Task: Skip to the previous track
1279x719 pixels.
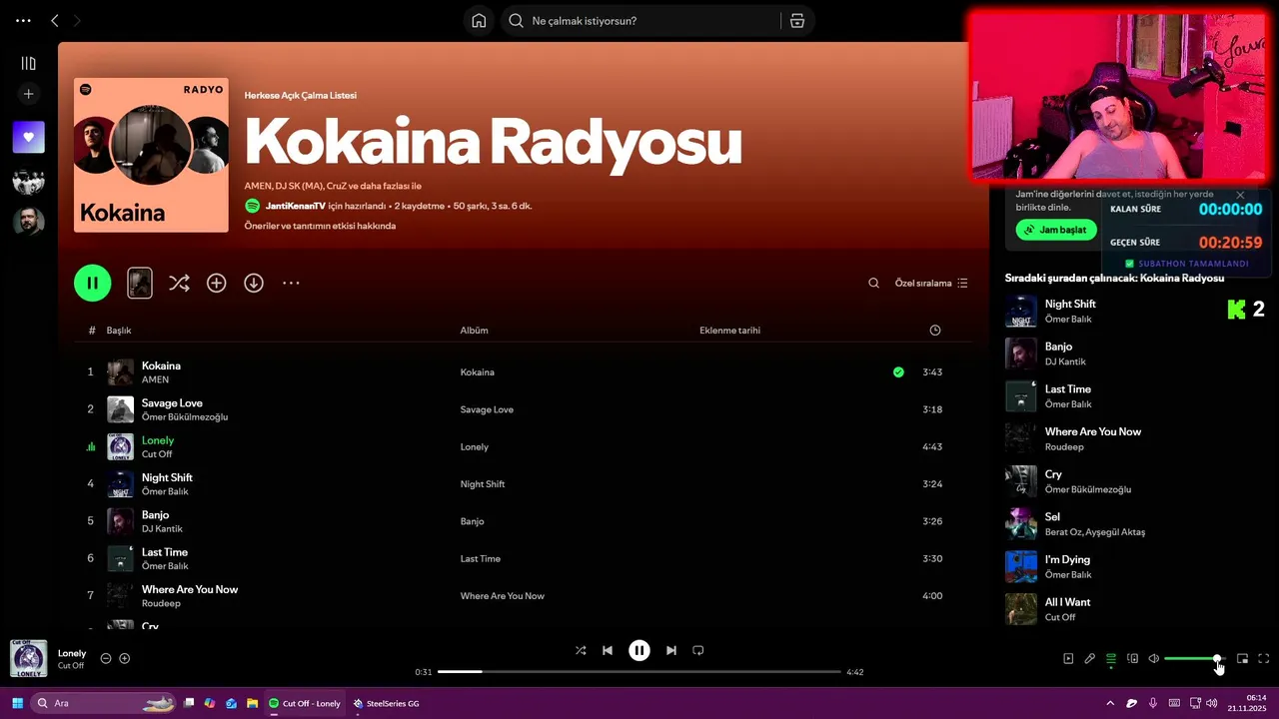Action: pos(608,650)
